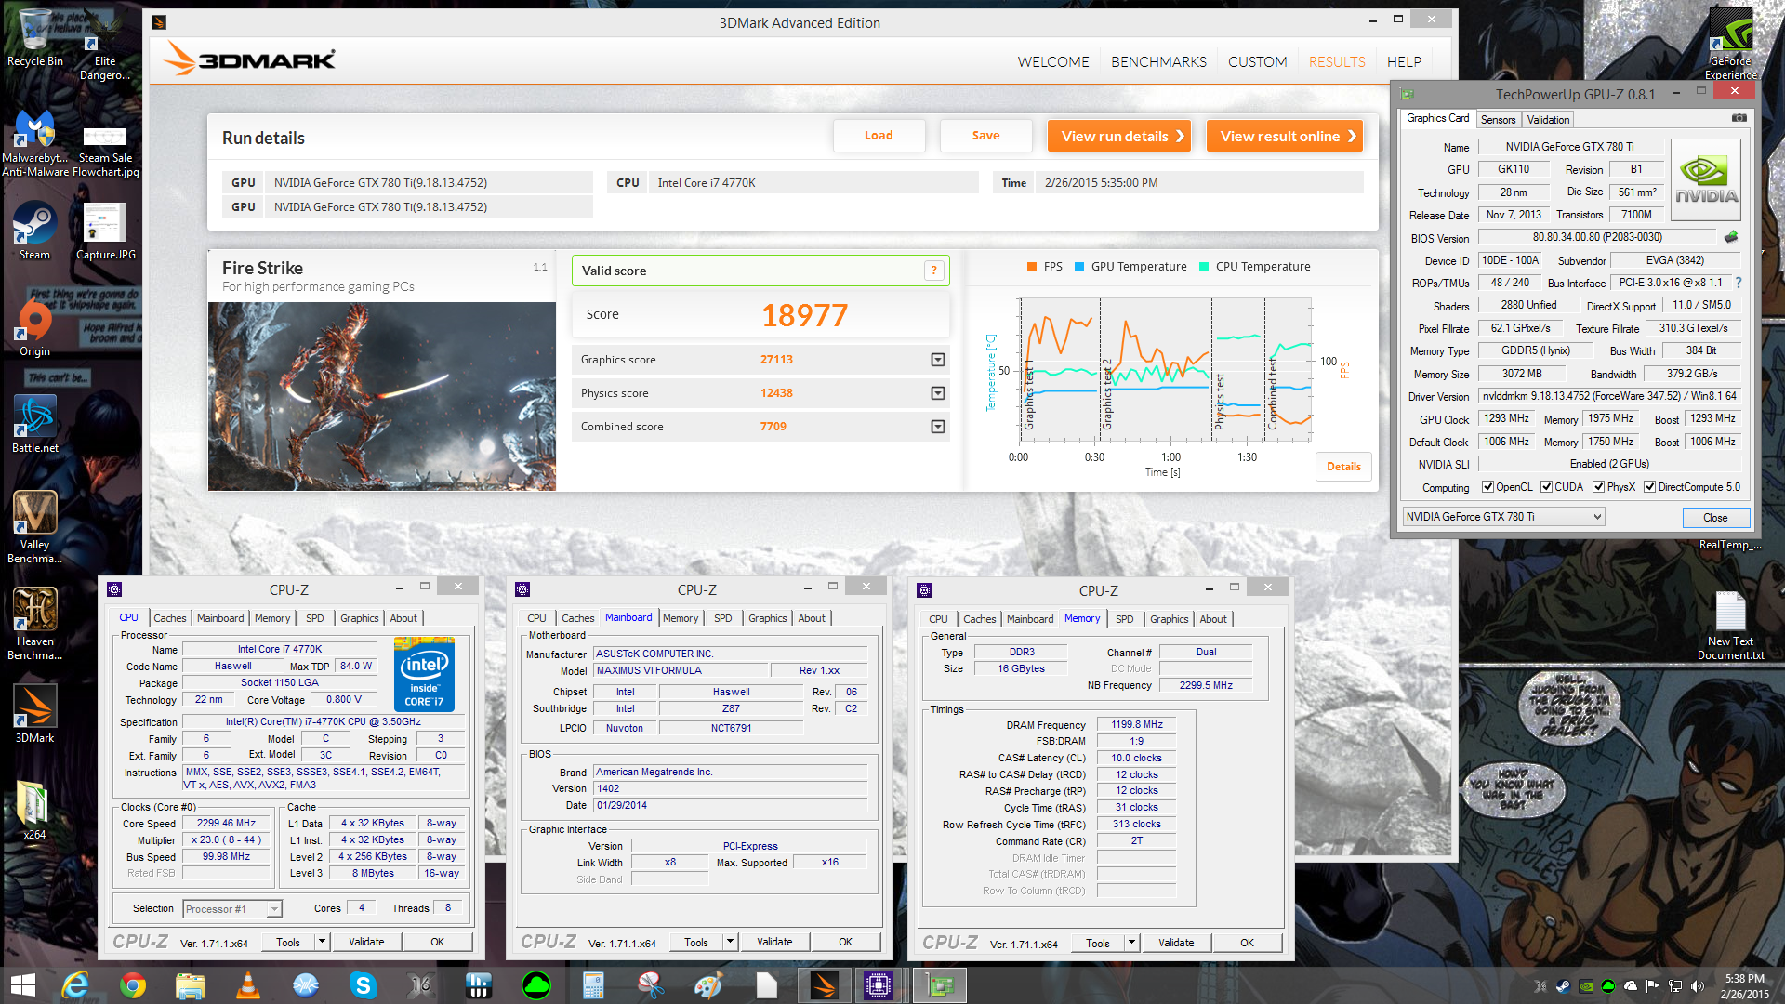
Task: Launch Malwarebytes Anti-Malware desktop icon
Action: click(35, 141)
